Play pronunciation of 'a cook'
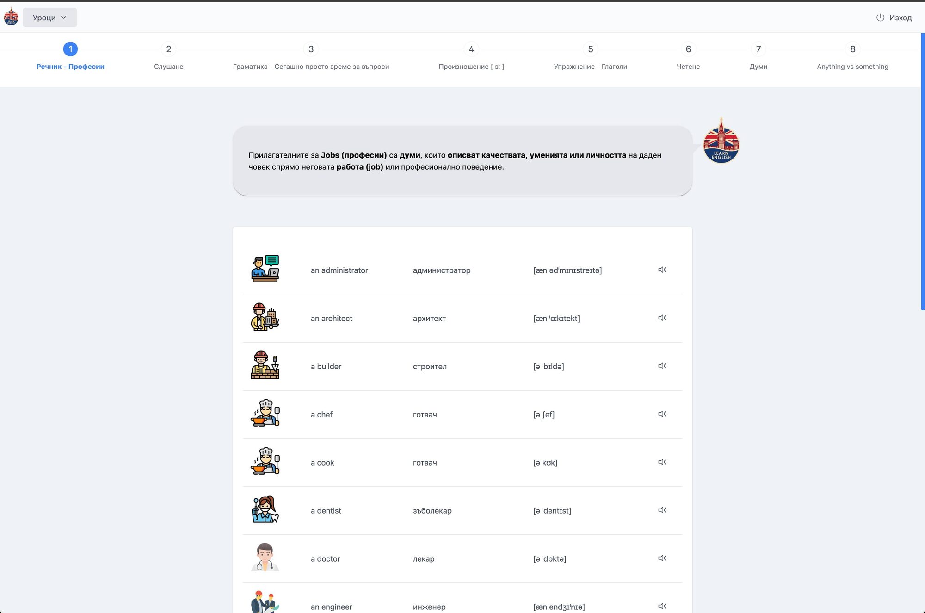Viewport: 925px width, 613px height. point(662,462)
